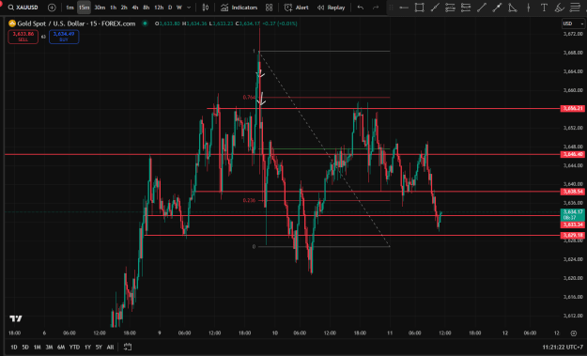Image resolution: width=587 pixels, height=356 pixels.
Task: Switch to the daily D timeframe
Action: [170, 8]
